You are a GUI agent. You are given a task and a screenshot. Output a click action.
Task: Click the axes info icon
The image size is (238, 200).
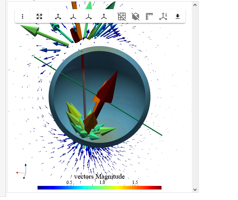tap(164, 16)
